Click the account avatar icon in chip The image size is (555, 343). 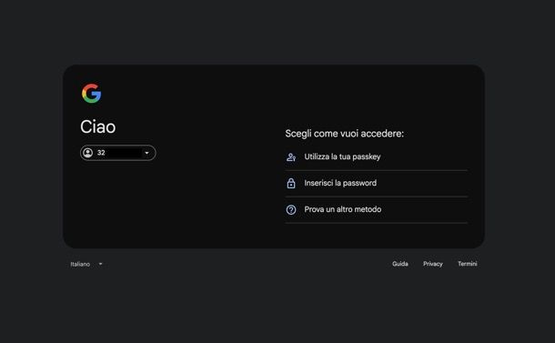(87, 153)
